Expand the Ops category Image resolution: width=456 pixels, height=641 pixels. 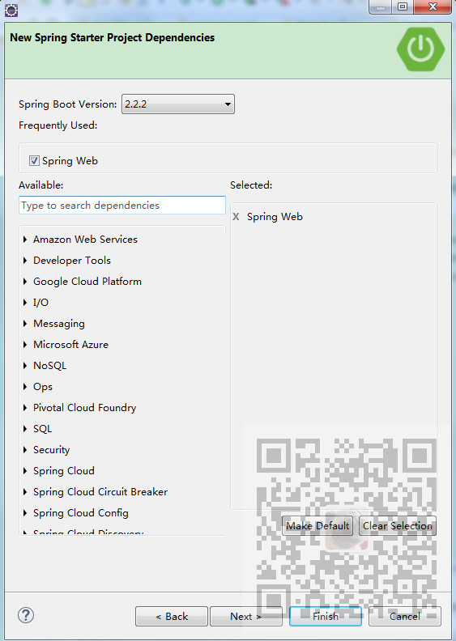click(25, 387)
